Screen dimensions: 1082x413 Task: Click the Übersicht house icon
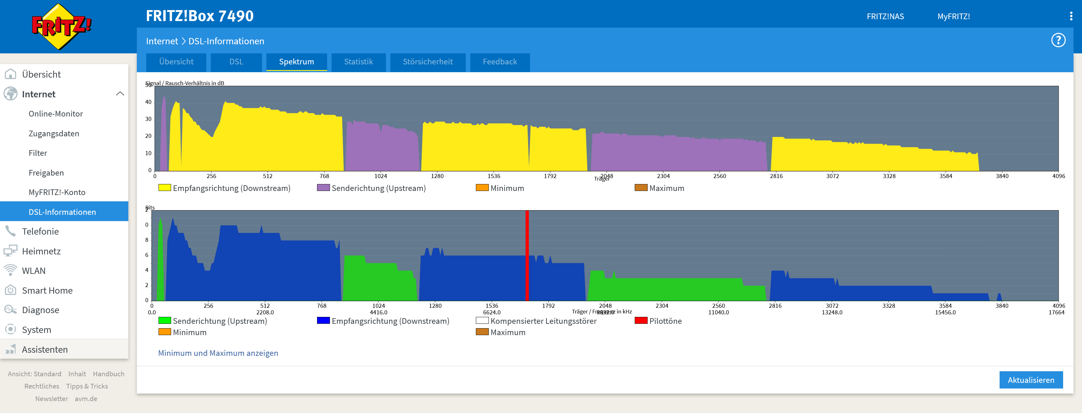click(10, 74)
